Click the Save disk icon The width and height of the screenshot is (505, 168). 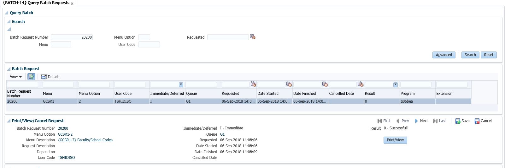458,121
